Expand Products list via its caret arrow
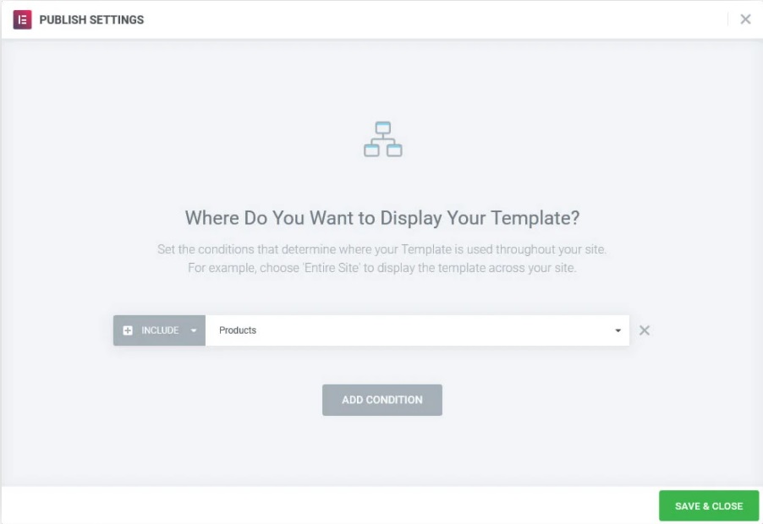This screenshot has width=763, height=524. [618, 330]
